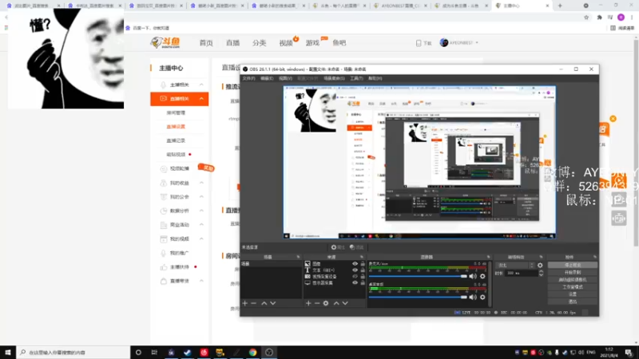This screenshot has width=639, height=359.
Task: Open the 编辑(E) menu in OBS
Action: coord(267,78)
